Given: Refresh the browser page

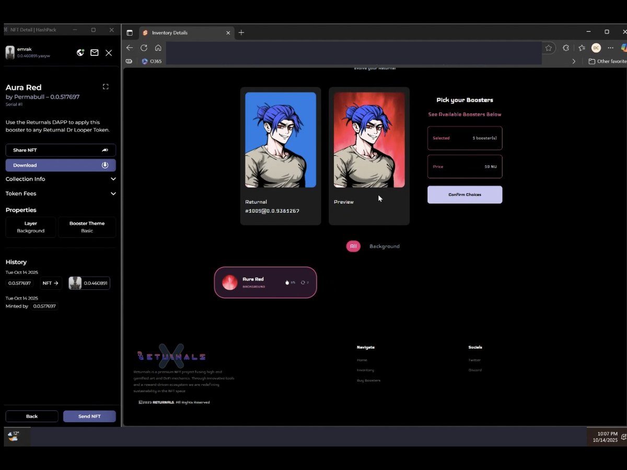Looking at the screenshot, I should pos(144,48).
